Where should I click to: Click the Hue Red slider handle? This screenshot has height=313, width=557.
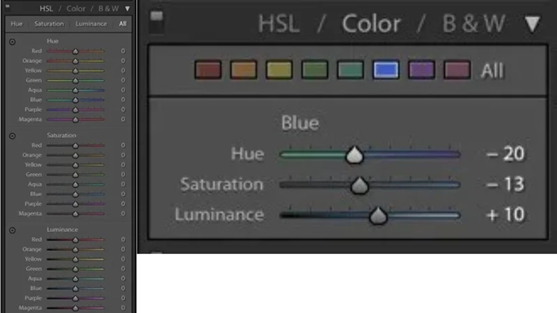[75, 51]
